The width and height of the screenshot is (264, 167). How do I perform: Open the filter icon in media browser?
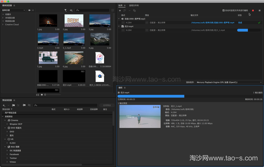(65, 10)
